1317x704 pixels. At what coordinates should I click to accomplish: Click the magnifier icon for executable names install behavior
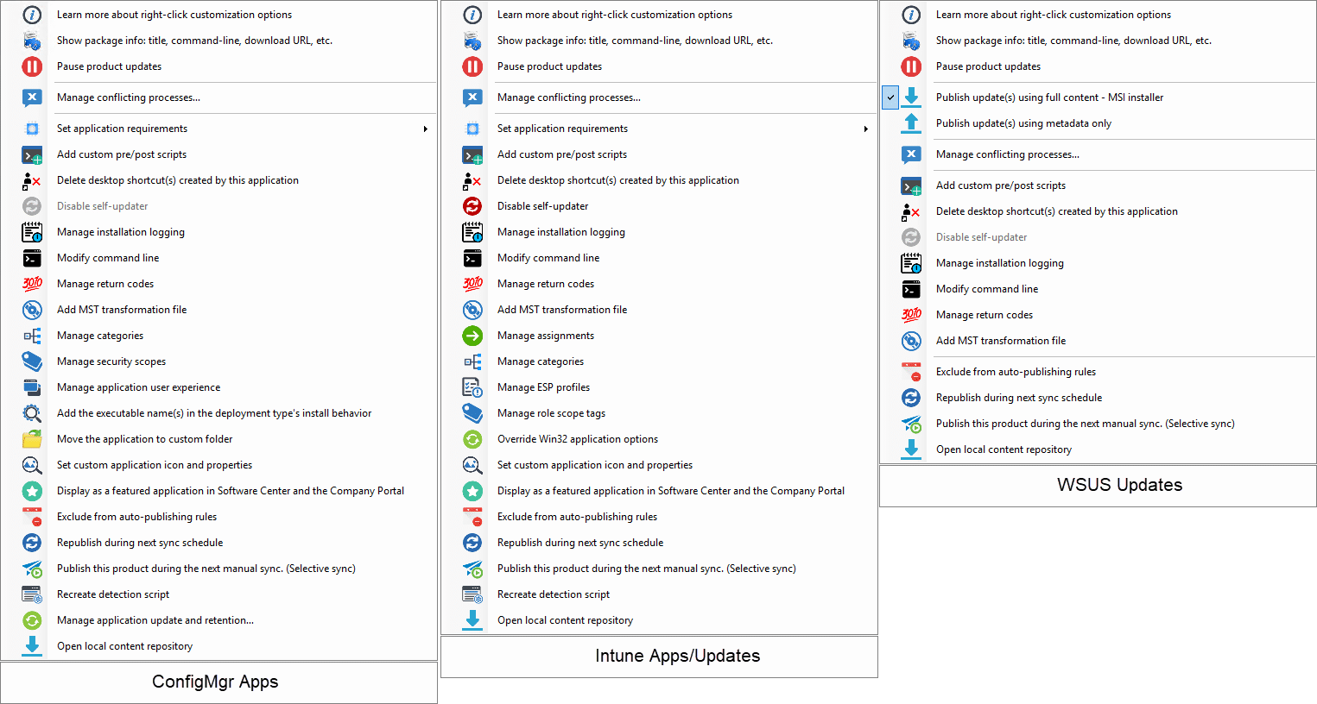pos(32,413)
